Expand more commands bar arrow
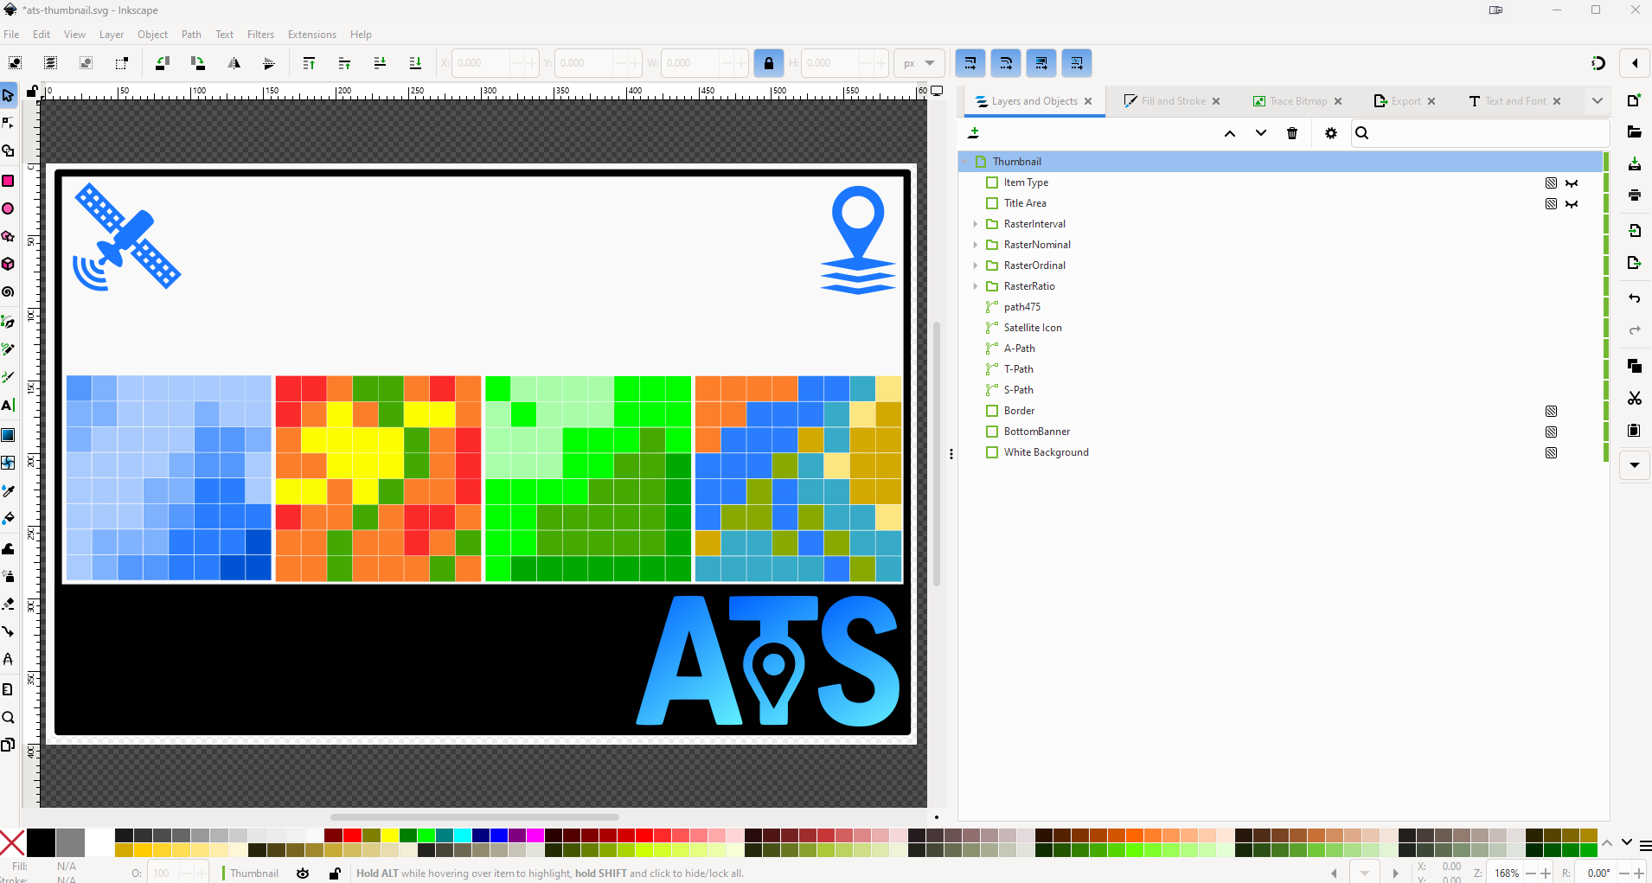The height and width of the screenshot is (883, 1652). click(1635, 465)
